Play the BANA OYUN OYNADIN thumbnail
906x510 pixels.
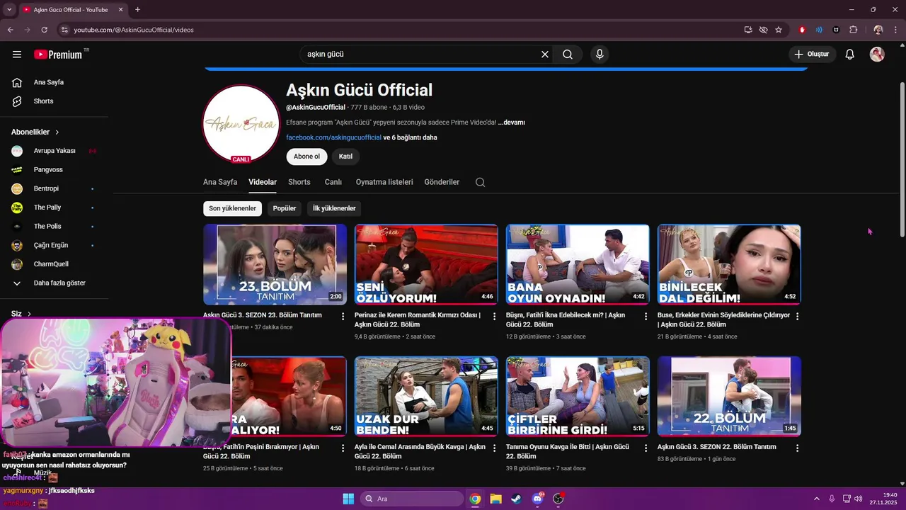point(578,264)
